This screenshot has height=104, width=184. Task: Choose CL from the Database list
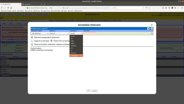(76, 51)
